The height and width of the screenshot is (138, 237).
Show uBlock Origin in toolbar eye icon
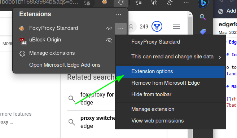tap(109, 40)
